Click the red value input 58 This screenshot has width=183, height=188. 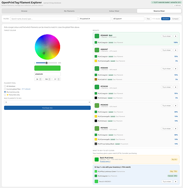click(38, 79)
